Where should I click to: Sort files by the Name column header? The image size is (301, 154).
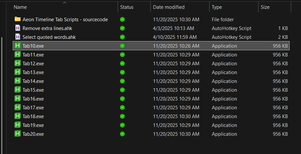(21, 7)
